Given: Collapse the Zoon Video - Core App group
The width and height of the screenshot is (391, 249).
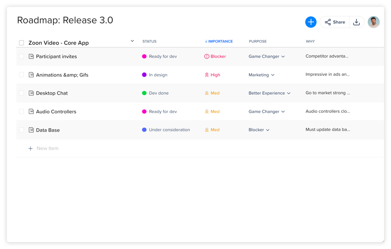Looking at the screenshot, I should click(132, 41).
